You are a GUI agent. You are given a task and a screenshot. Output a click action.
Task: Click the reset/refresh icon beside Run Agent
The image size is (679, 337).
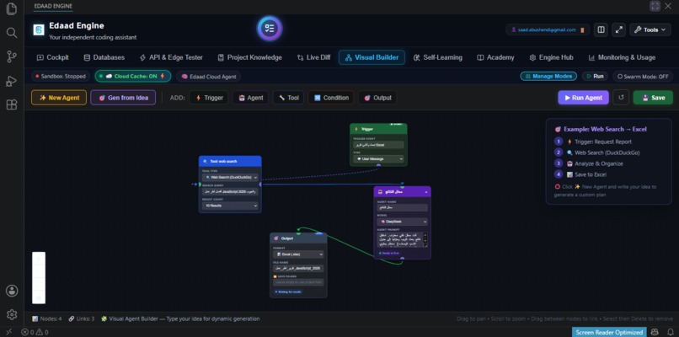point(621,98)
